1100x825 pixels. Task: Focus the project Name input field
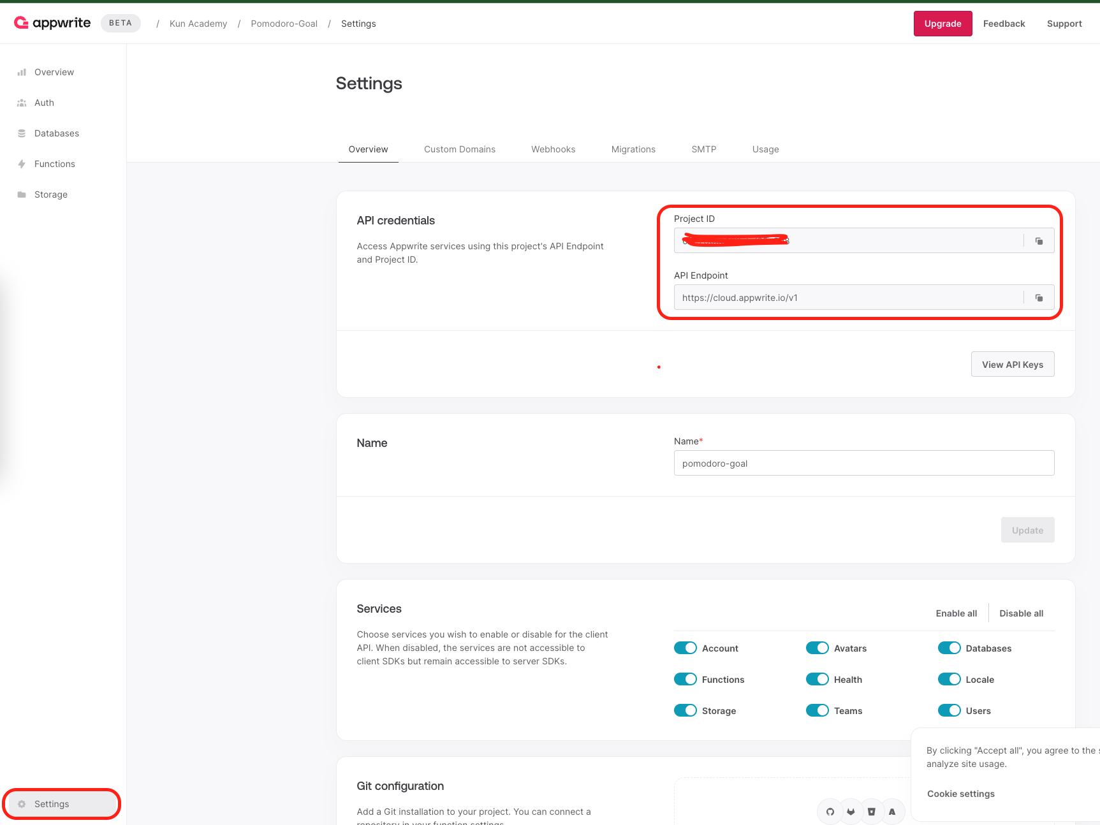coord(864,463)
